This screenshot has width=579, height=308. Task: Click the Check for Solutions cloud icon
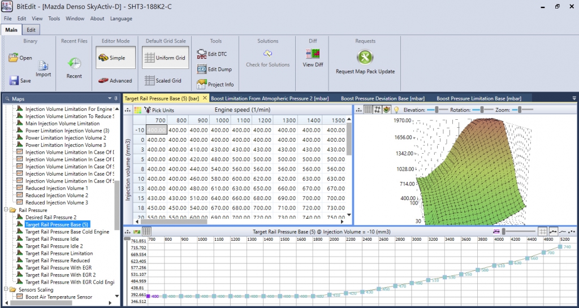[267, 54]
